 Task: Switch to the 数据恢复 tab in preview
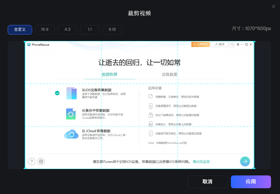[x=109, y=75]
